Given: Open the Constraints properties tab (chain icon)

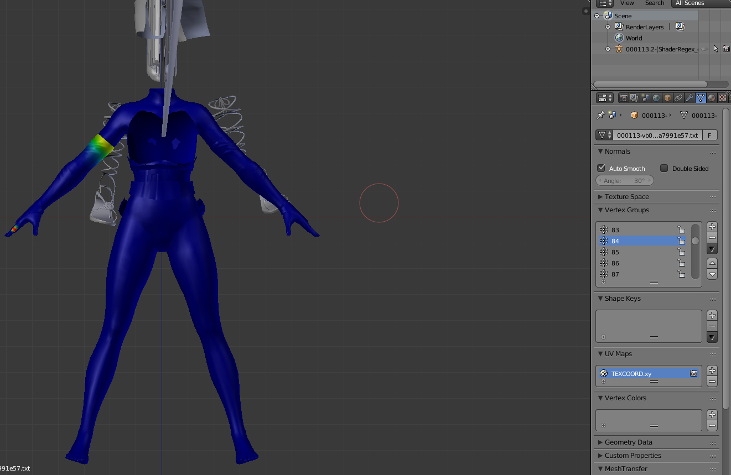Looking at the screenshot, I should (678, 98).
